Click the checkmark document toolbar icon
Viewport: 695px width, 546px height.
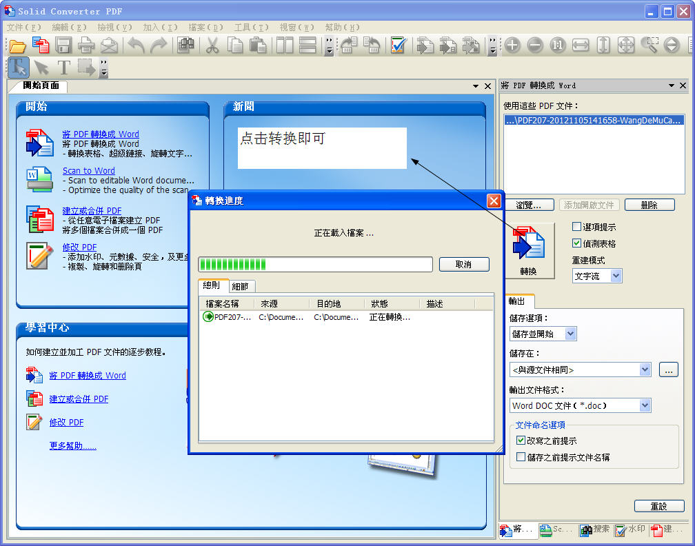coord(398,45)
